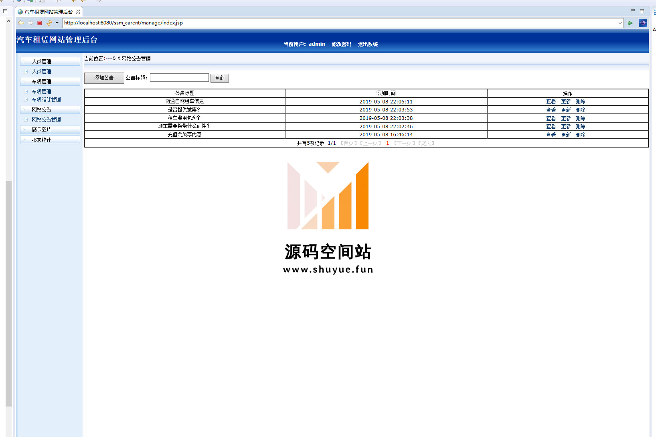Collapse the 网站公告 menu header
This screenshot has height=437, width=656.
pos(50,109)
